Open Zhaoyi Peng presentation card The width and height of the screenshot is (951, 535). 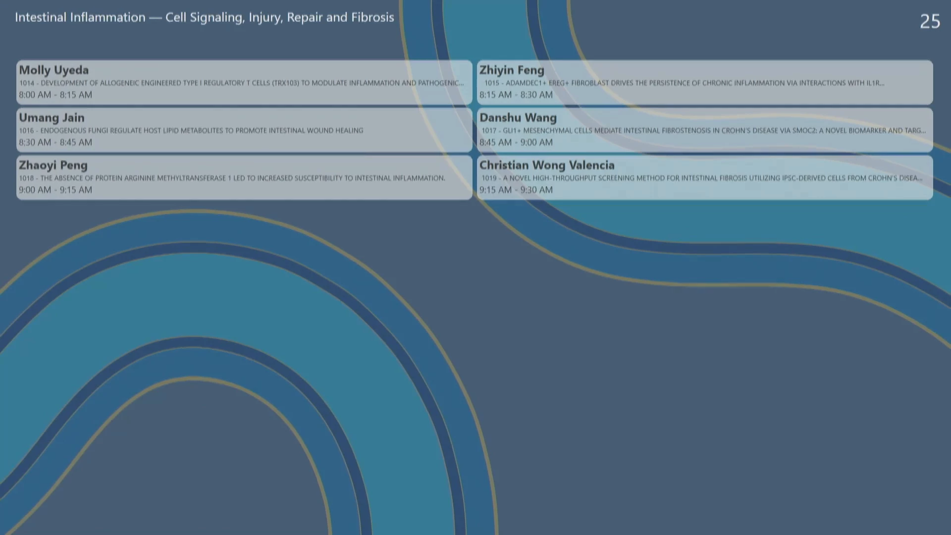point(53,165)
